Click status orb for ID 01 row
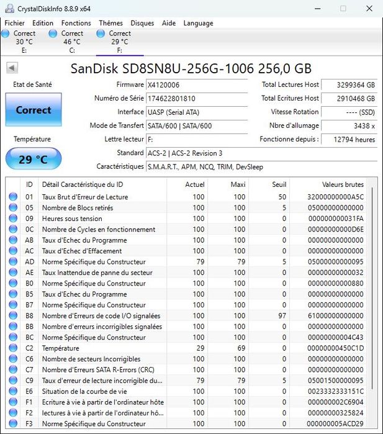 coord(13,197)
